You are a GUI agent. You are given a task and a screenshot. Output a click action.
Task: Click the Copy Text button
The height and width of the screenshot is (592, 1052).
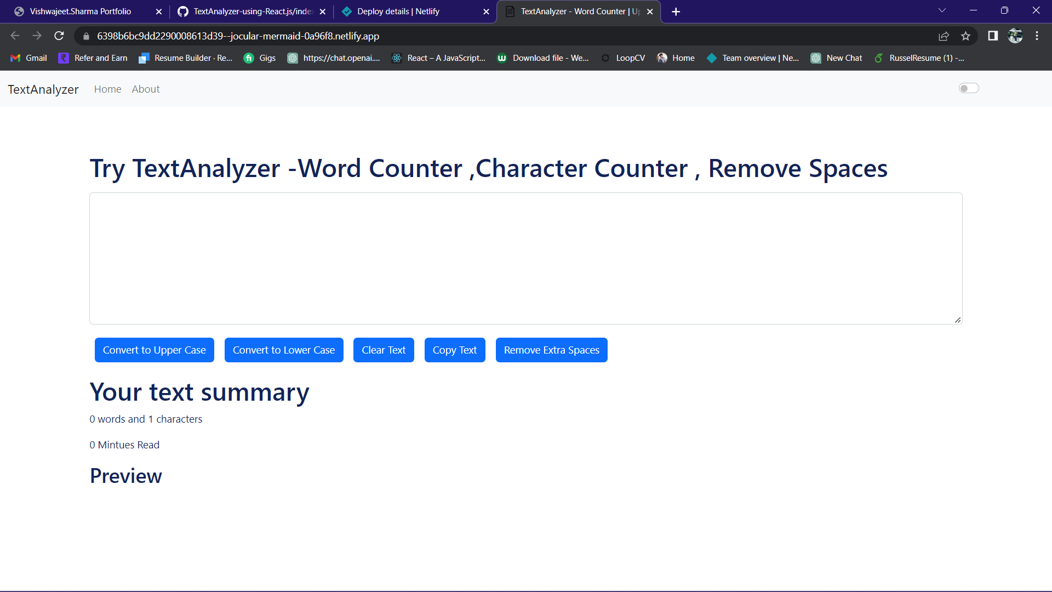454,350
